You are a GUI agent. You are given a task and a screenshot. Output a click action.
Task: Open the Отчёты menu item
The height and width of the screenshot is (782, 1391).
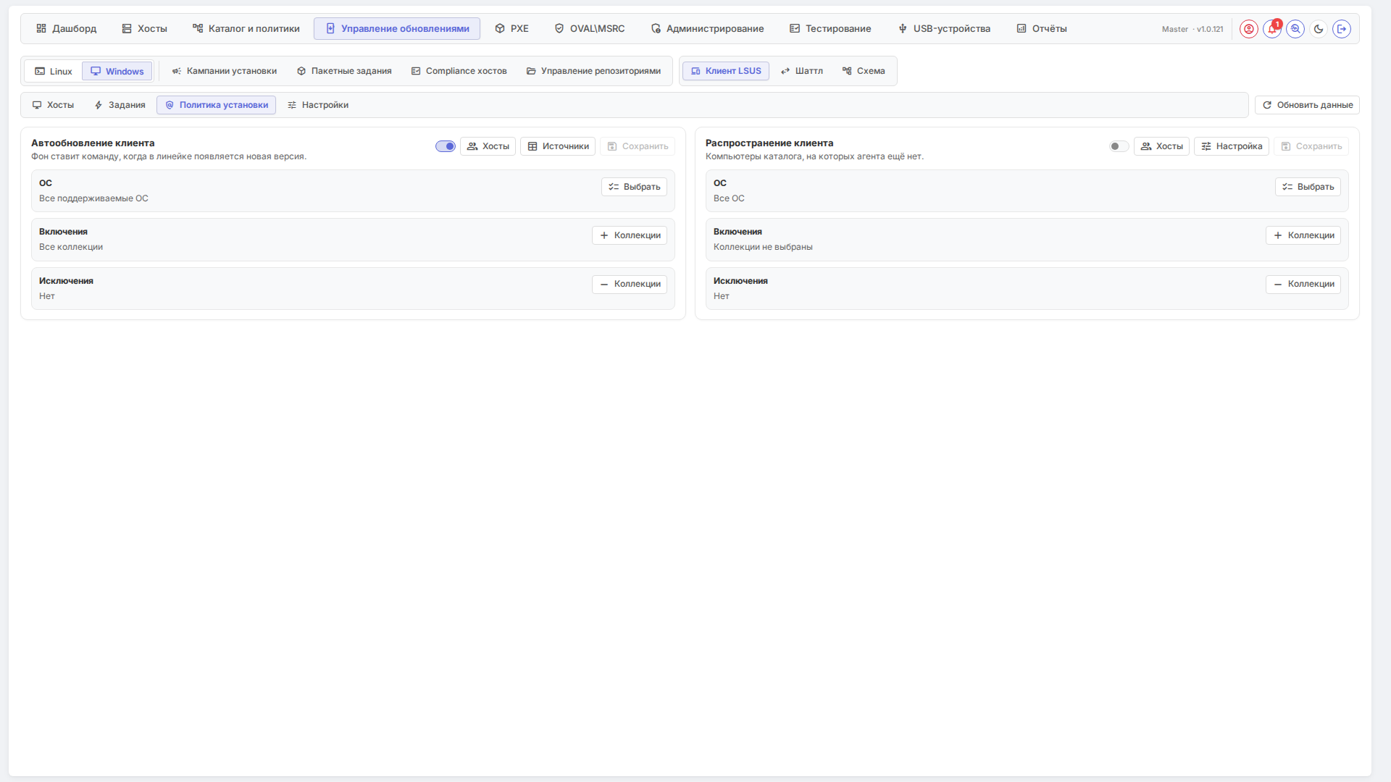1042,29
